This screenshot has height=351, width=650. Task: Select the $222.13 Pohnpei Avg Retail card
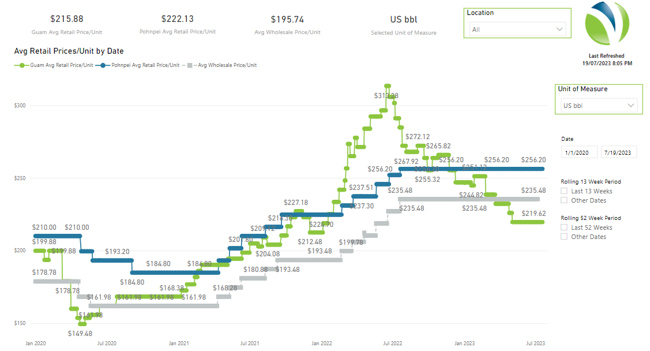pyautogui.click(x=178, y=24)
